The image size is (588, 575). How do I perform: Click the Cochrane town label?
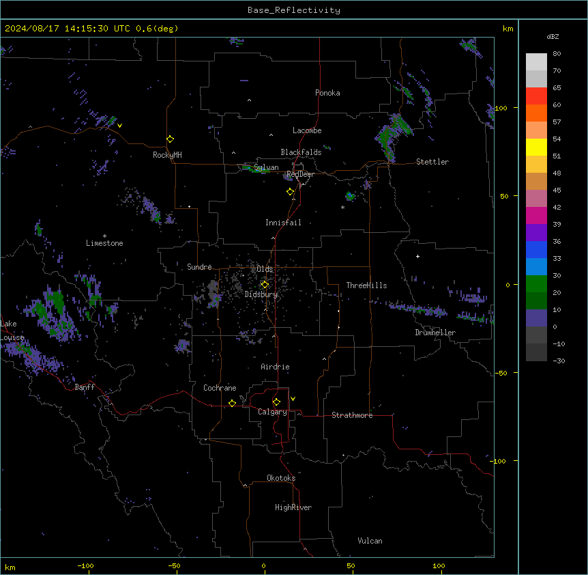pyautogui.click(x=220, y=388)
